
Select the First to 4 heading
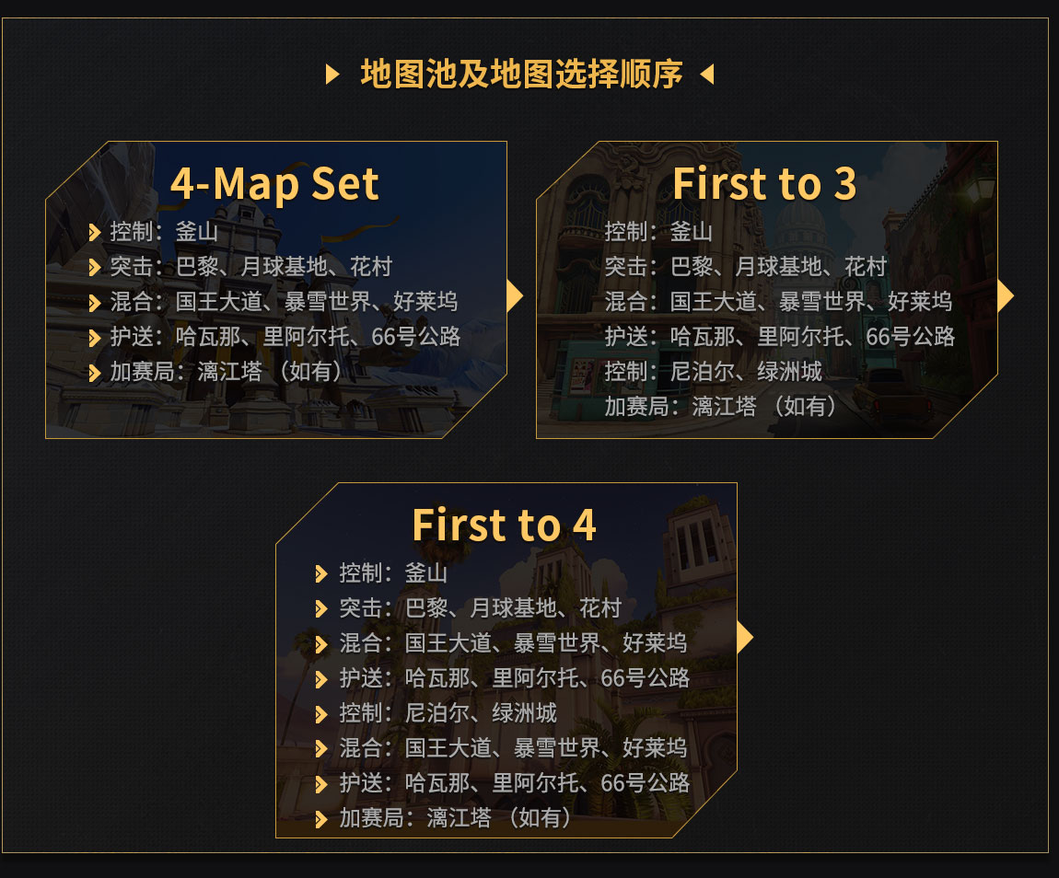(x=504, y=525)
